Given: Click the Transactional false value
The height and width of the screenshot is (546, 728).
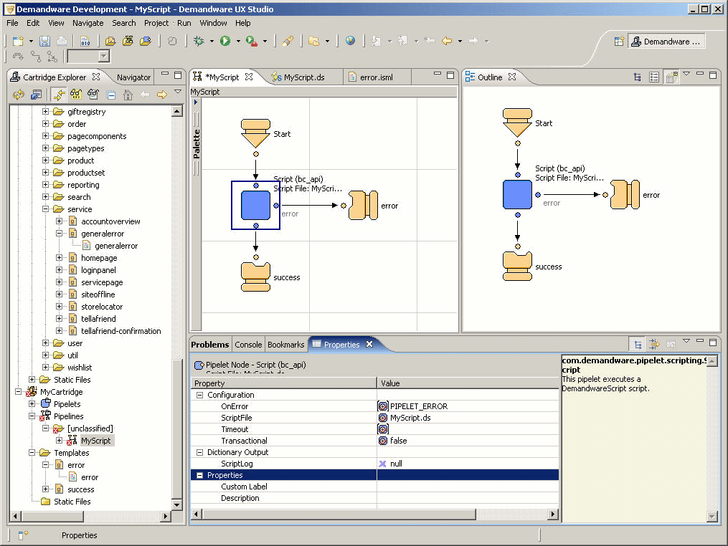Looking at the screenshot, I should tap(468, 441).
